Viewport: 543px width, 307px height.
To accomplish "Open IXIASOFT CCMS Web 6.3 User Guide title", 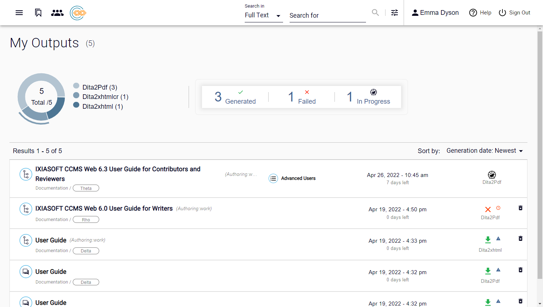I will (118, 174).
